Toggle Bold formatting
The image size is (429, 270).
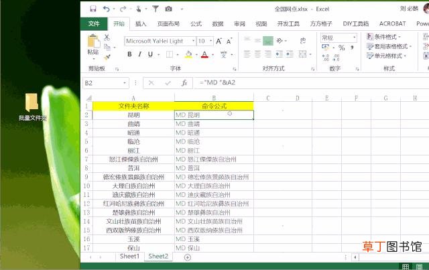pyautogui.click(x=129, y=54)
